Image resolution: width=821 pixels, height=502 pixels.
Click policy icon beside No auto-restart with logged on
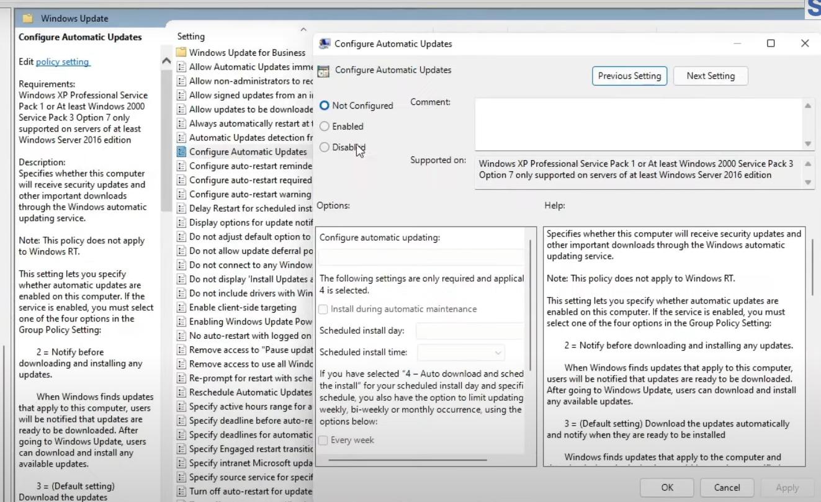tap(181, 336)
